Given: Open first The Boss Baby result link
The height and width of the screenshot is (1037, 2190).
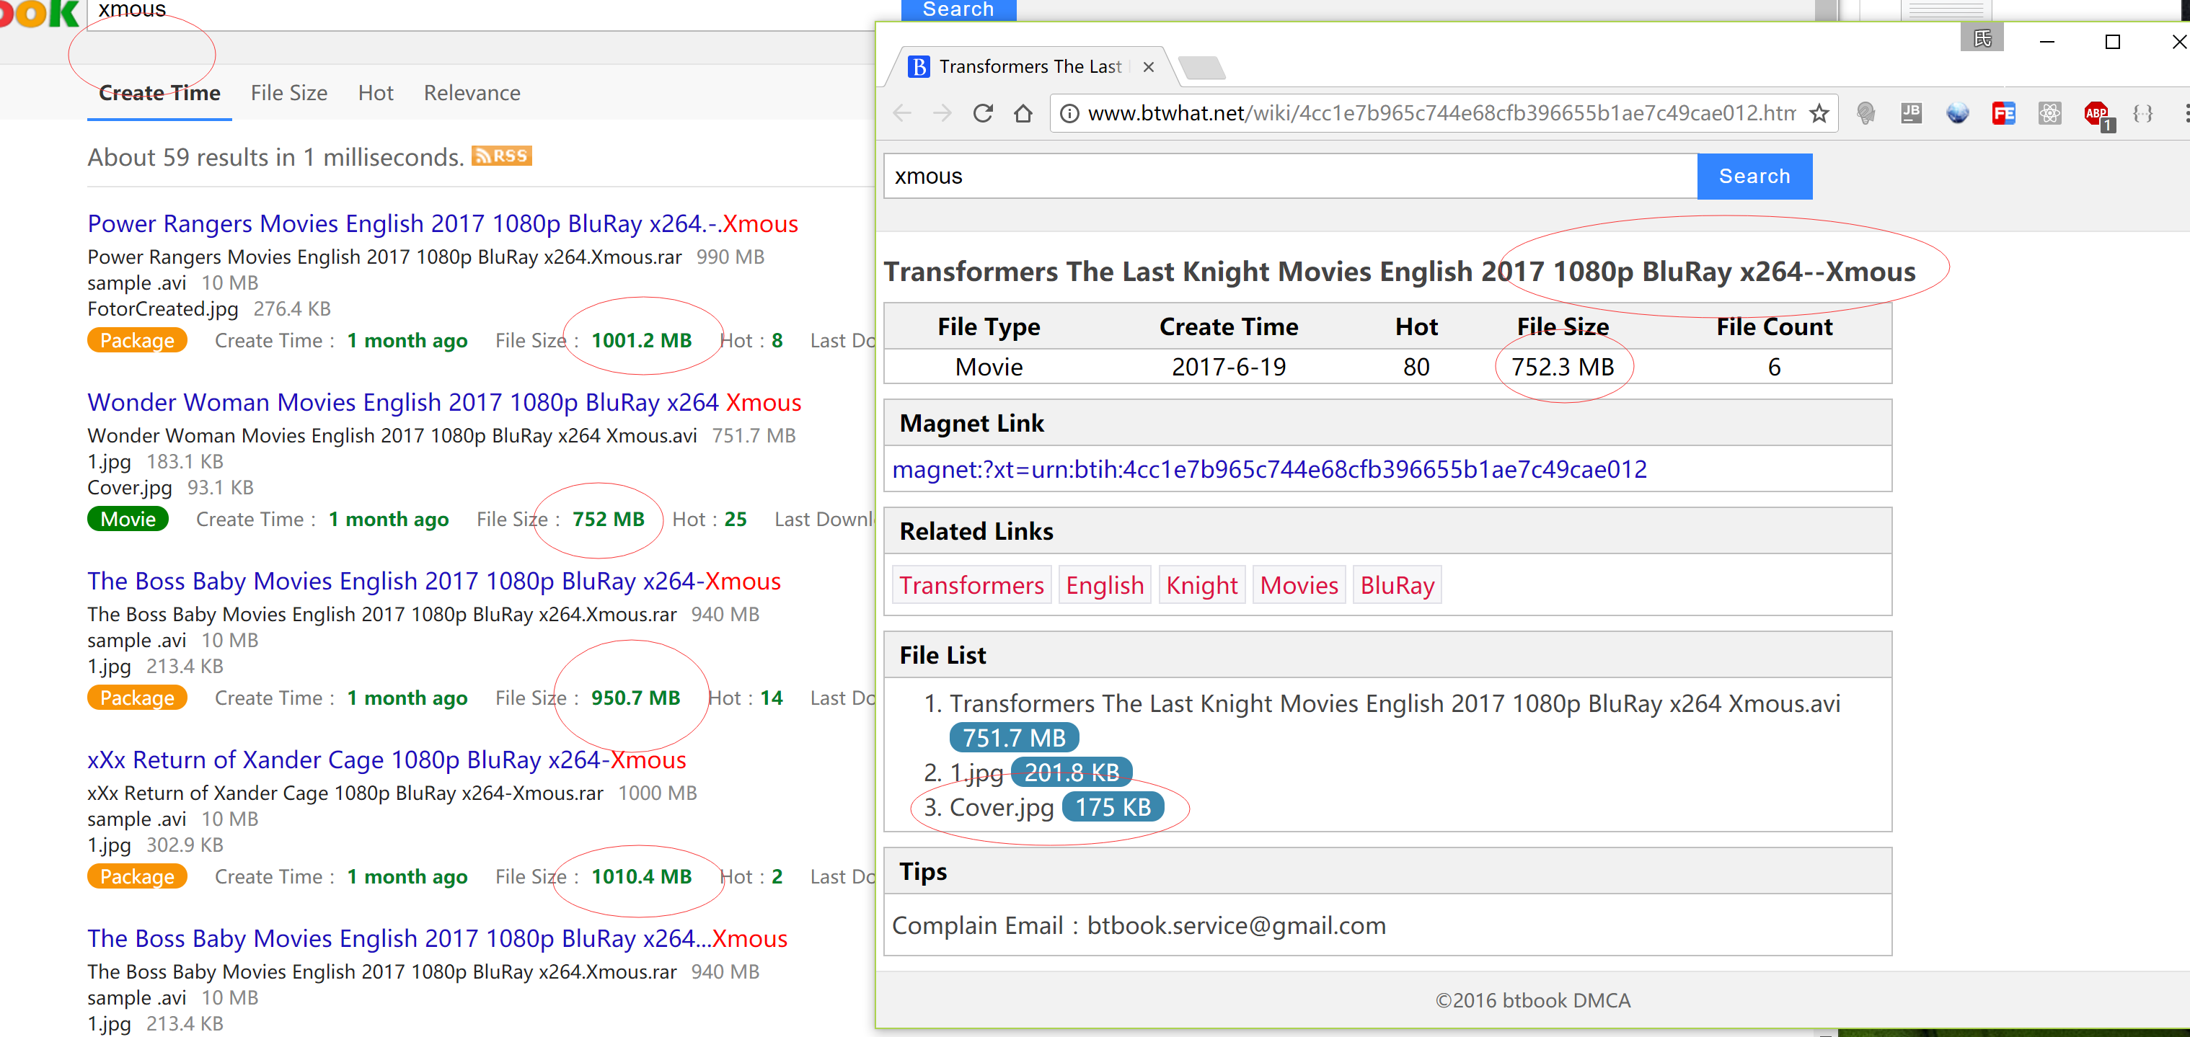Looking at the screenshot, I should pos(434,581).
